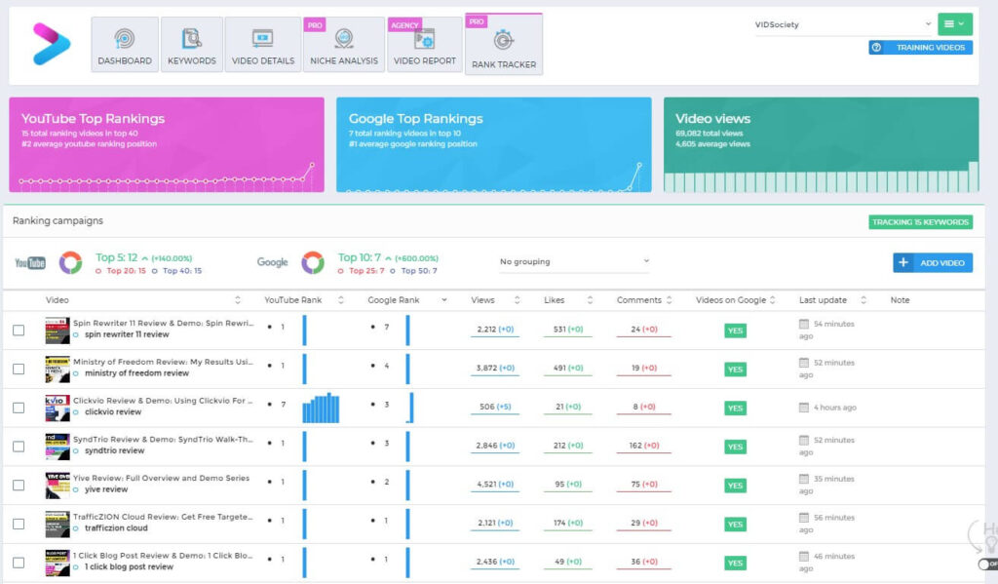Viewport: 998px width, 584px height.
Task: Select the TrafficZION Cloud Review checkbox
Action: point(19,524)
